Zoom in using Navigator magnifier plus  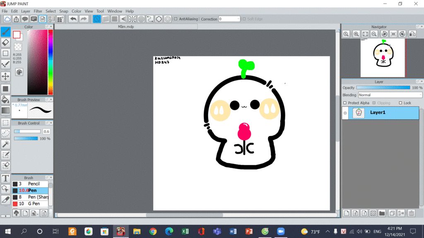[x=356, y=34]
